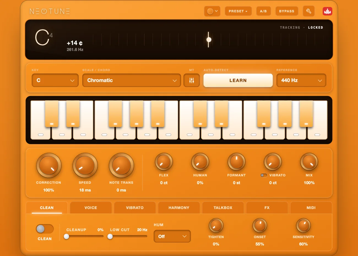Screen dimensions: 358x256
Task: Switch to the Harmony tab
Action: pos(179,208)
